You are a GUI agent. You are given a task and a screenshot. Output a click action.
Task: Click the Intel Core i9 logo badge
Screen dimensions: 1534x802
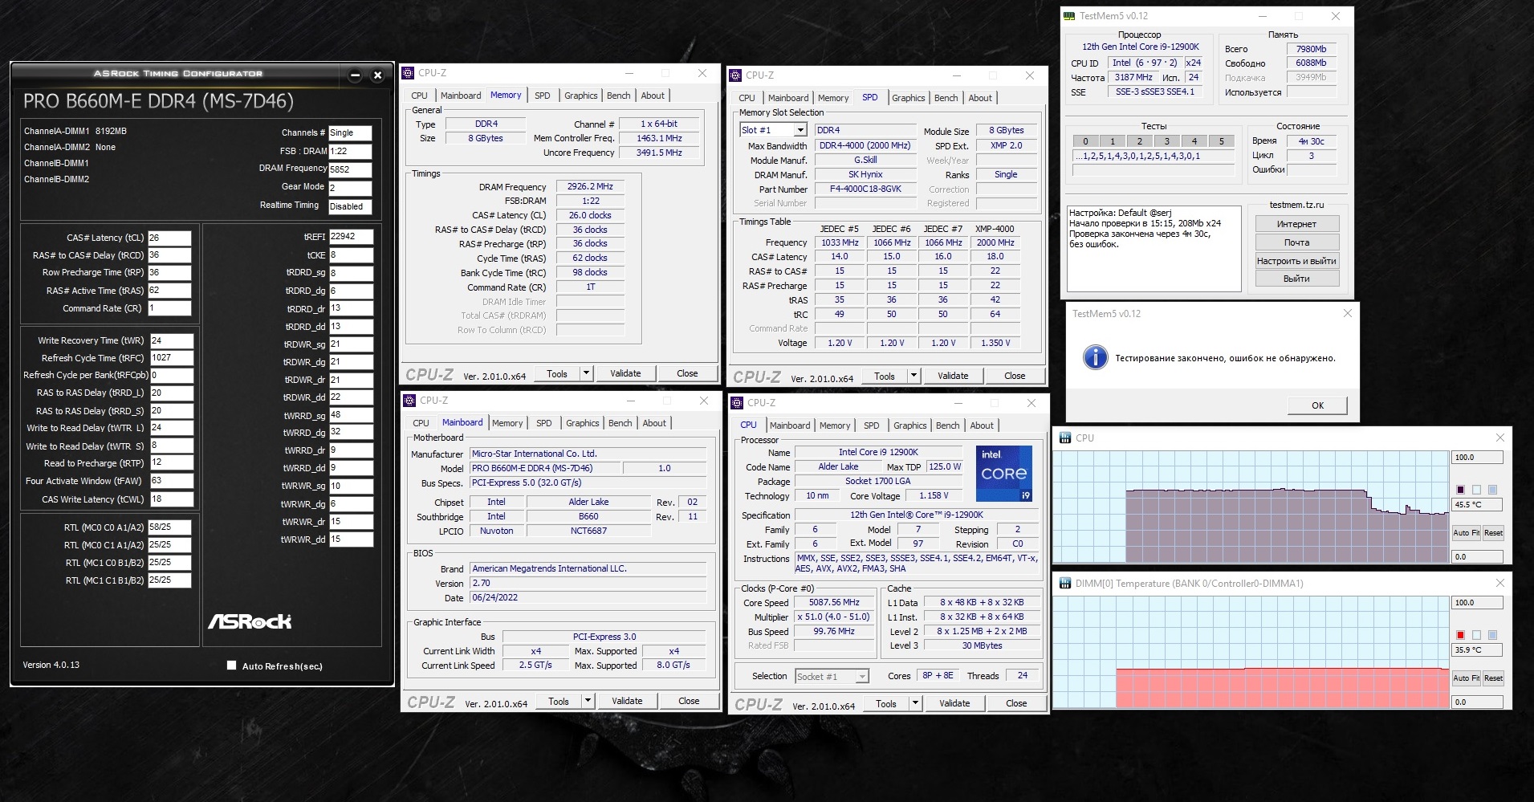(1004, 474)
